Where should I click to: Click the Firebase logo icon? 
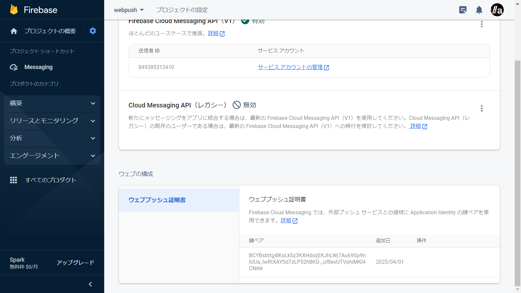click(x=14, y=10)
